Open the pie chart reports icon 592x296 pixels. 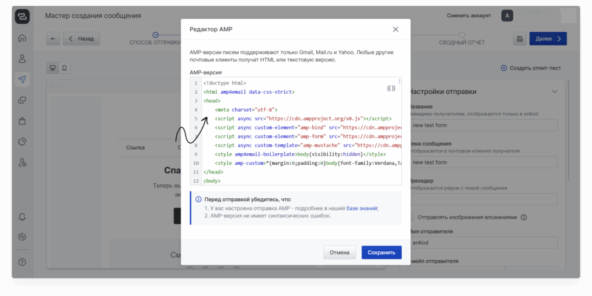pos(23,142)
